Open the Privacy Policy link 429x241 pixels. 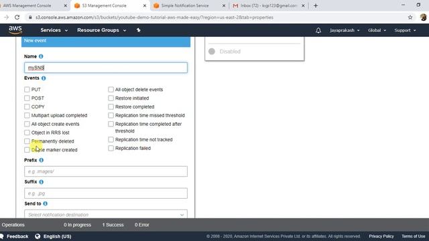(x=381, y=236)
